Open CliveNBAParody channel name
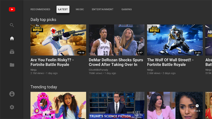This screenshot has width=212, height=119. (x=98, y=70)
